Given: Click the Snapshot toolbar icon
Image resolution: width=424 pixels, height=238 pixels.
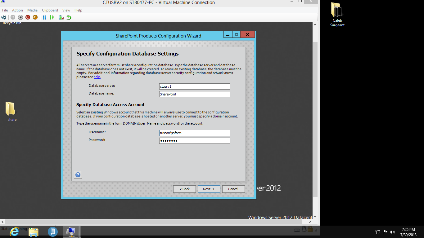Looking at the screenshot, I should pyautogui.click(x=61, y=17).
